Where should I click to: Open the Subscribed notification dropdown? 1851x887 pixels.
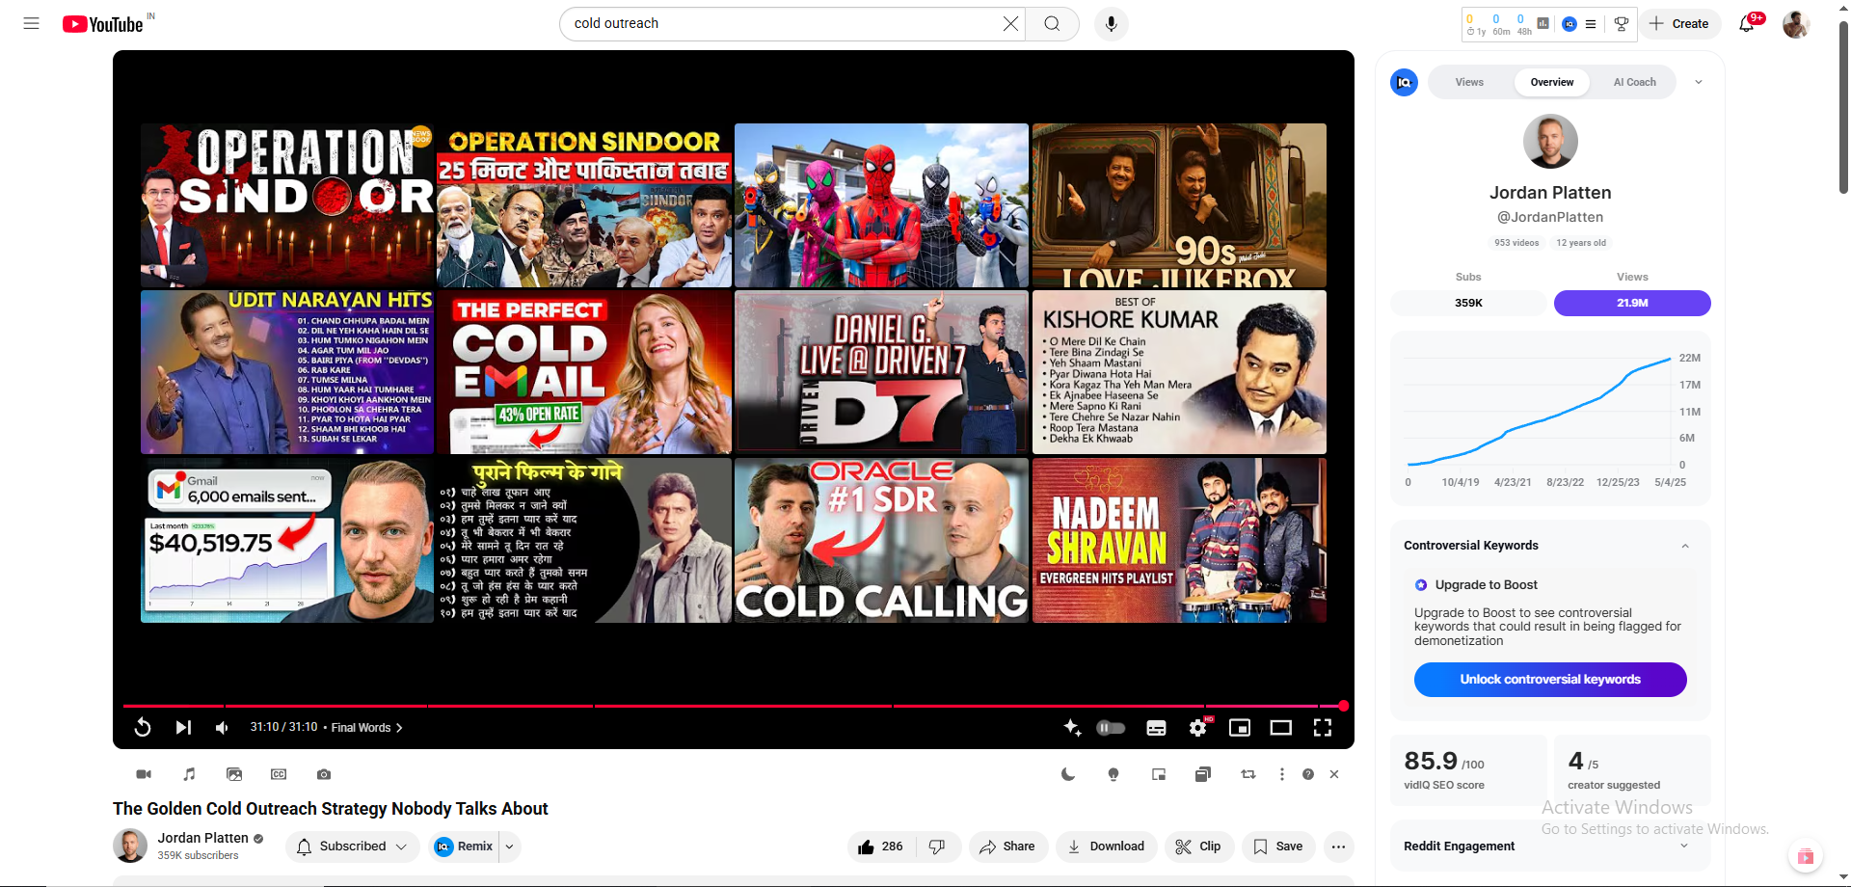353,847
